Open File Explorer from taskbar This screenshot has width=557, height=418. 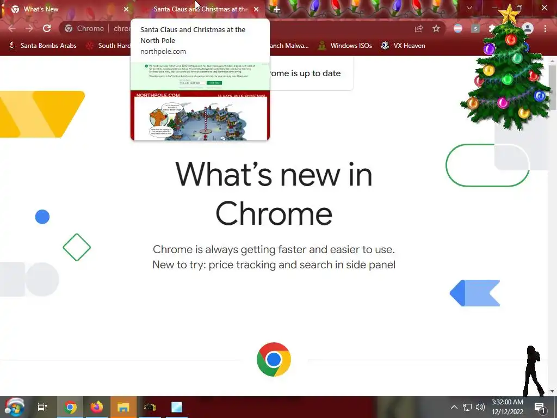click(x=123, y=407)
